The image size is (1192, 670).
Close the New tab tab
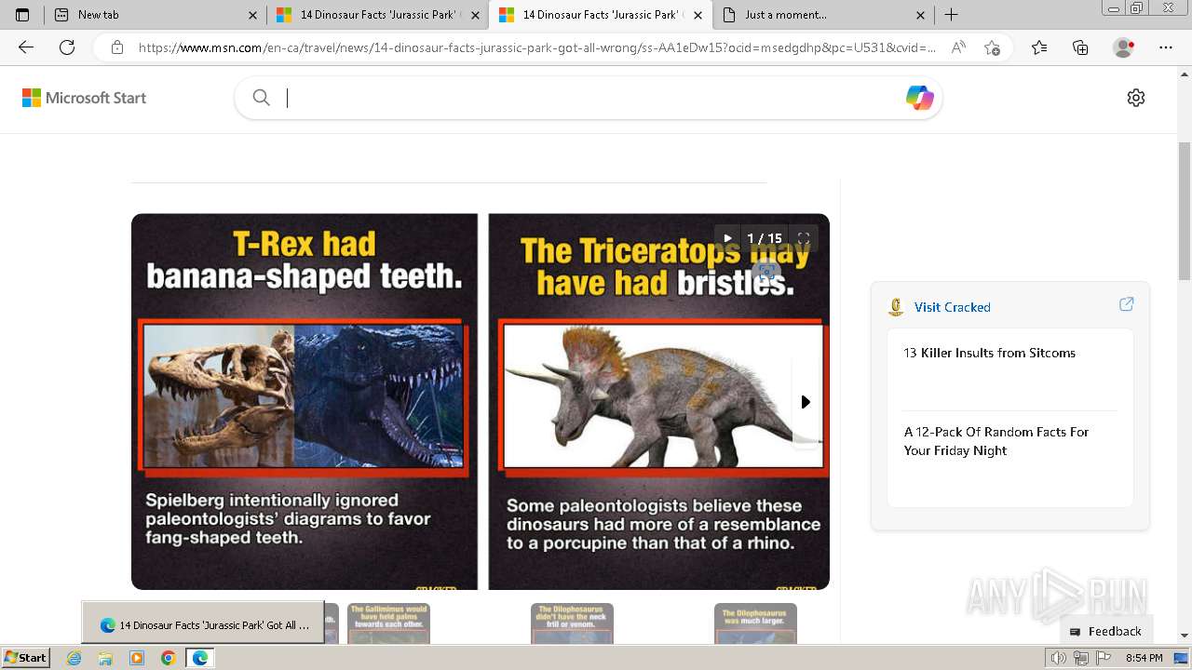(253, 15)
